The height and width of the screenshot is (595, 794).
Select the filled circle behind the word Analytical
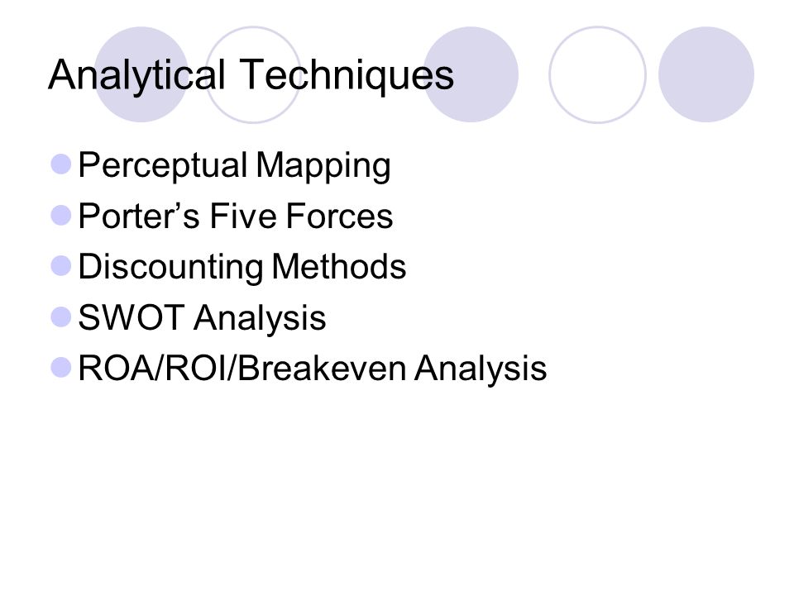tap(141, 74)
